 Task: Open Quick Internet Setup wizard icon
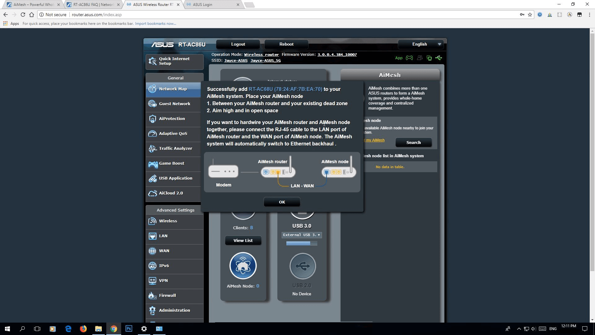pyautogui.click(x=152, y=61)
